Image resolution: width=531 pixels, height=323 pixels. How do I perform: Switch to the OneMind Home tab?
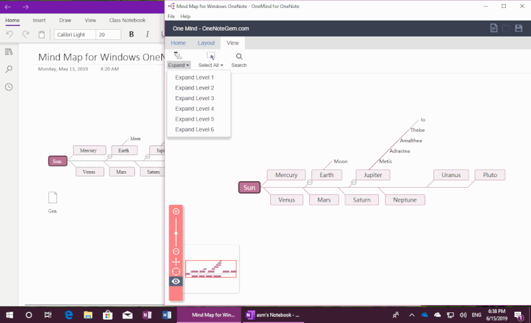click(x=178, y=43)
